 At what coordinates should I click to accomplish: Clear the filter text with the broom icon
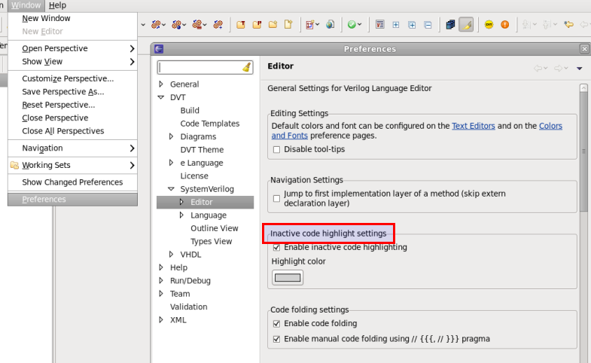[x=246, y=67]
